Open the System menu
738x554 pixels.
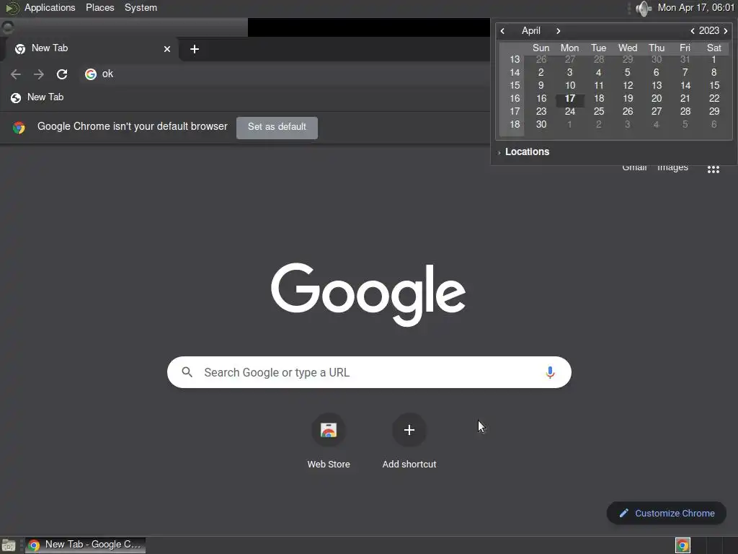point(141,7)
